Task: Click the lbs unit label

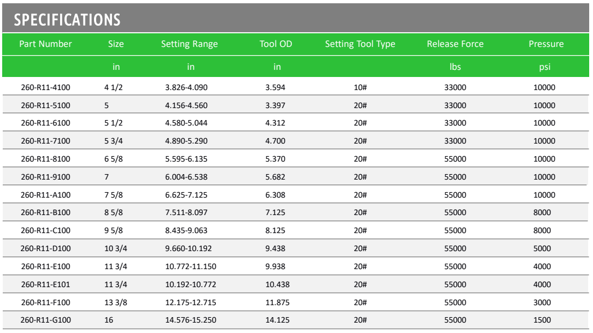Action: (455, 67)
